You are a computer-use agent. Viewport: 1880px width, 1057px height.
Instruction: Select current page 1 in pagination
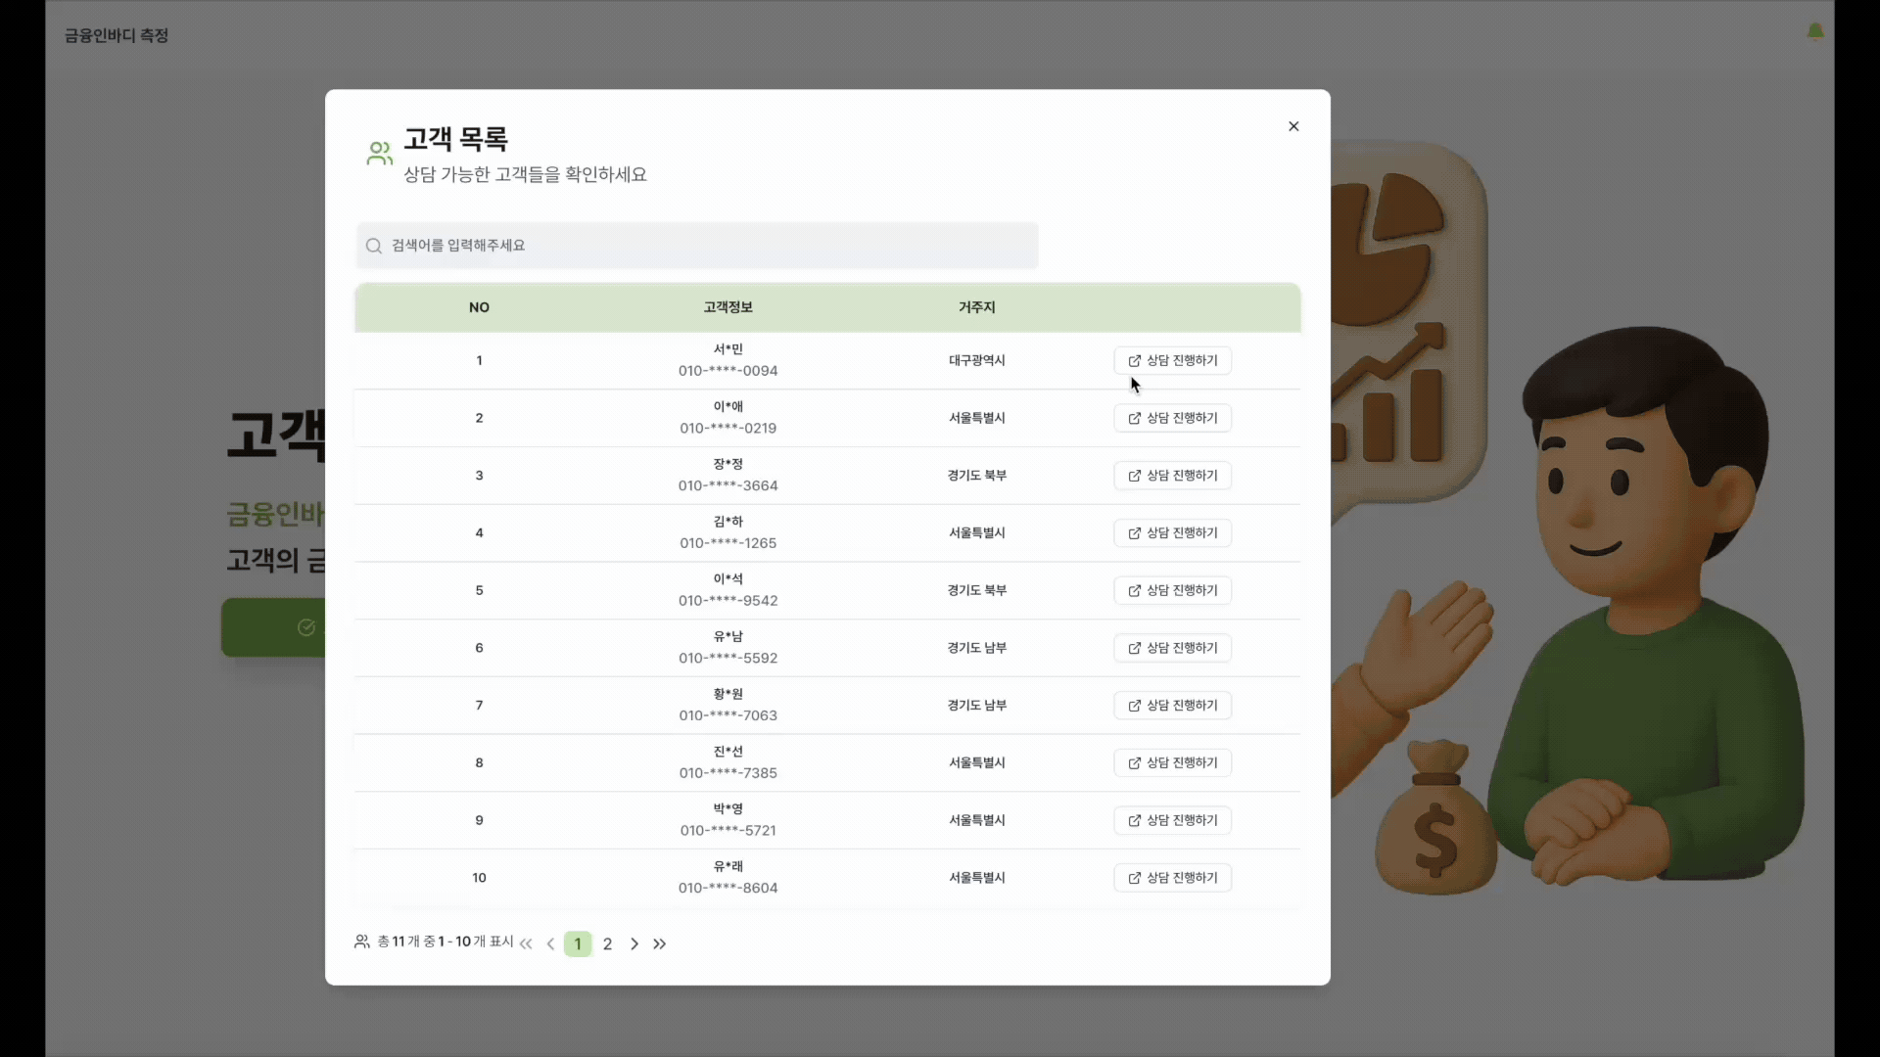[x=578, y=943]
